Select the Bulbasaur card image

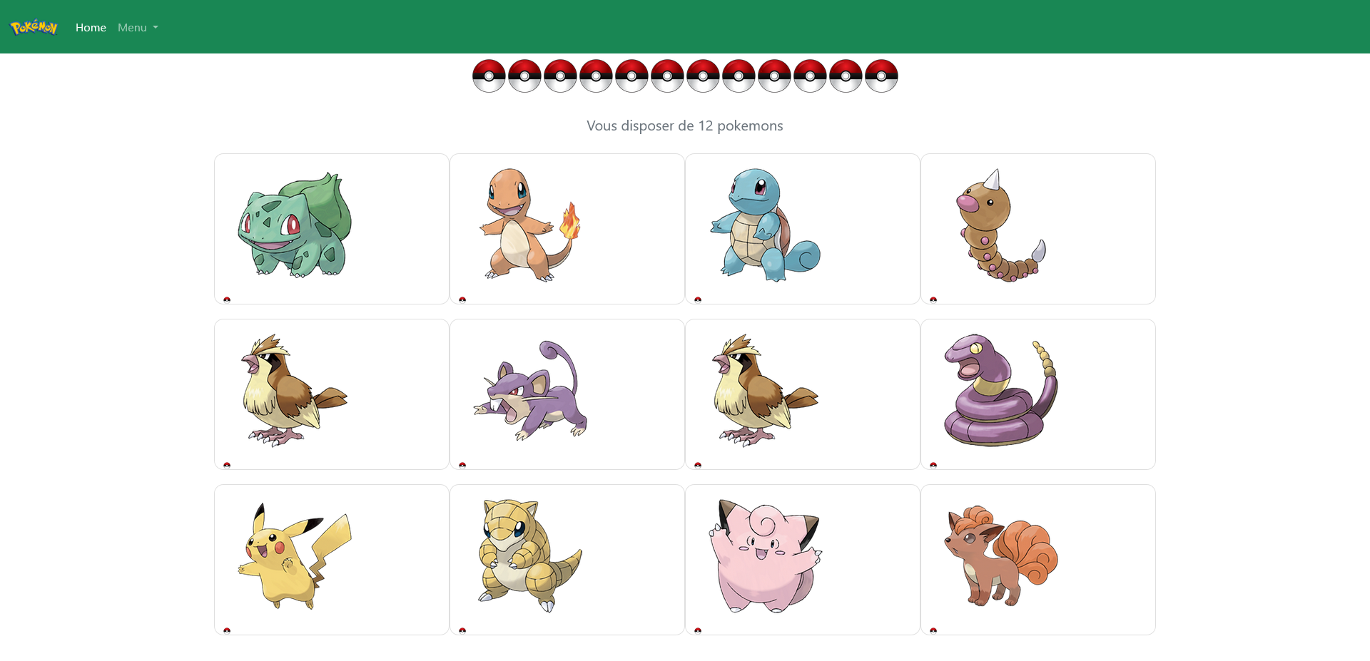pos(295,225)
